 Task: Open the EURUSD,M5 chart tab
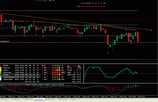51,99
